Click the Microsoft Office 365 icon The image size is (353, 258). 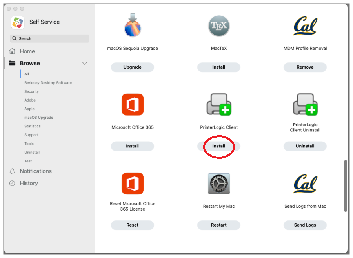pos(132,105)
